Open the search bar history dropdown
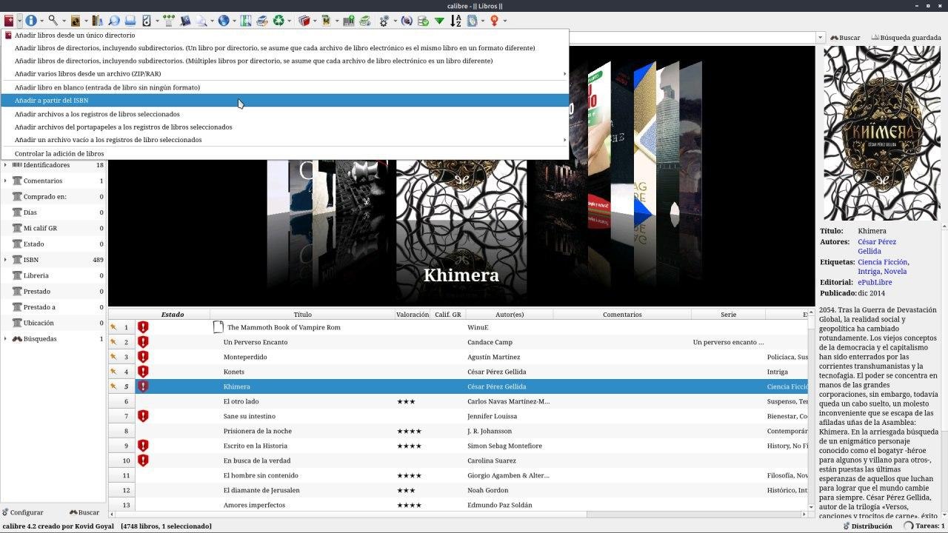Image resolution: width=948 pixels, height=533 pixels. point(820,38)
